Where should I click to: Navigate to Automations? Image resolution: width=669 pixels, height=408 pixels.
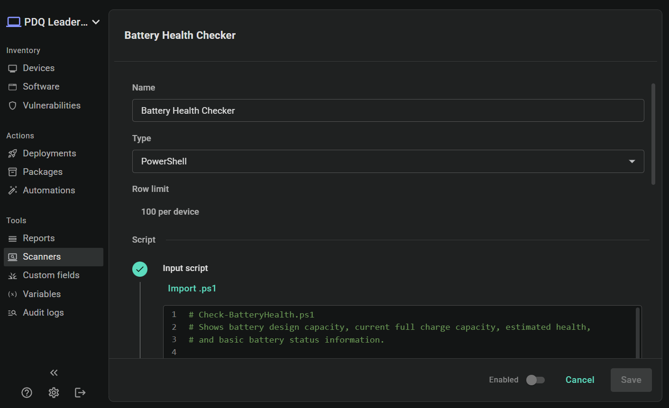(49, 190)
